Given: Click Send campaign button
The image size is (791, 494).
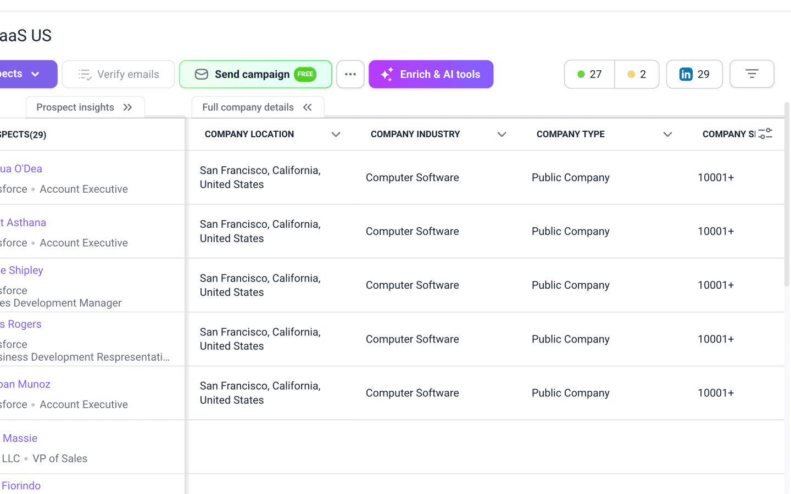Looking at the screenshot, I should [255, 74].
